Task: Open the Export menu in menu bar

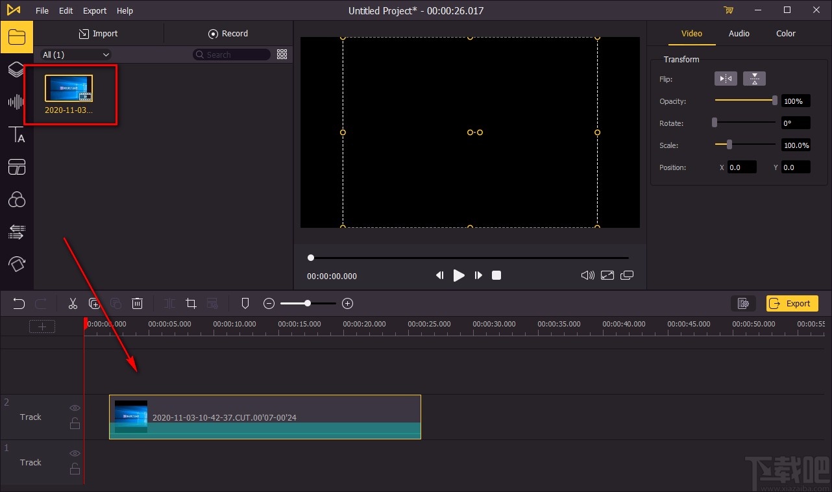Action: tap(95, 10)
